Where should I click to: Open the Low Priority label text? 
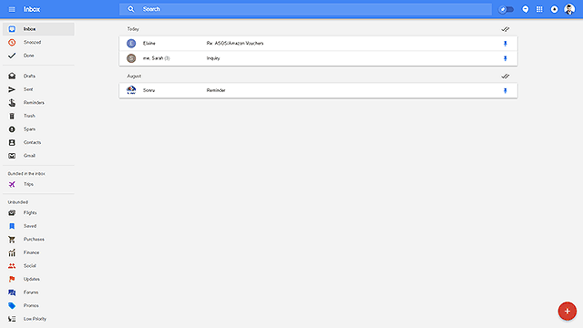35,319
